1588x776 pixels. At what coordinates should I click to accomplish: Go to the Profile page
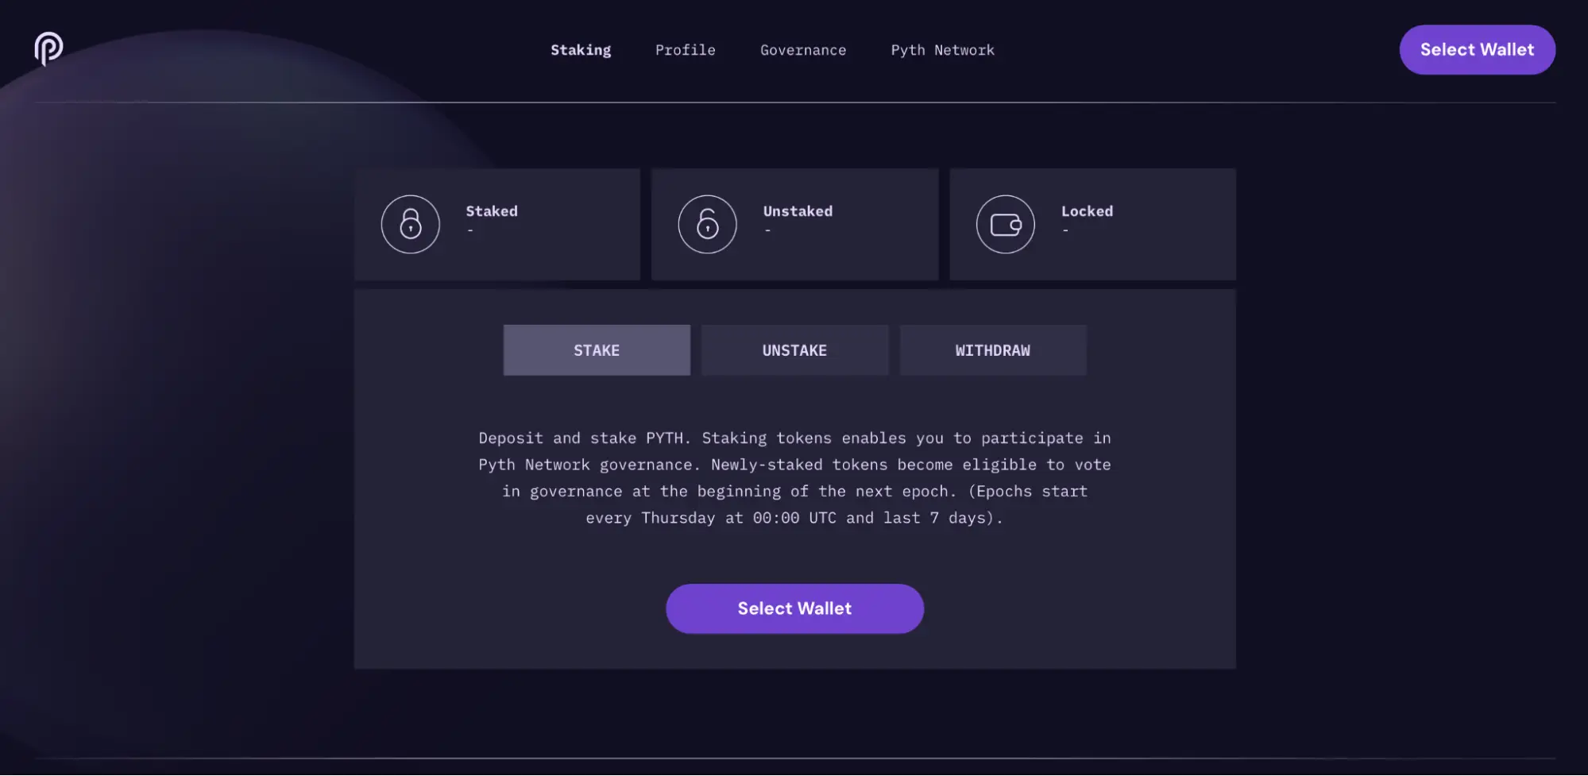(685, 50)
